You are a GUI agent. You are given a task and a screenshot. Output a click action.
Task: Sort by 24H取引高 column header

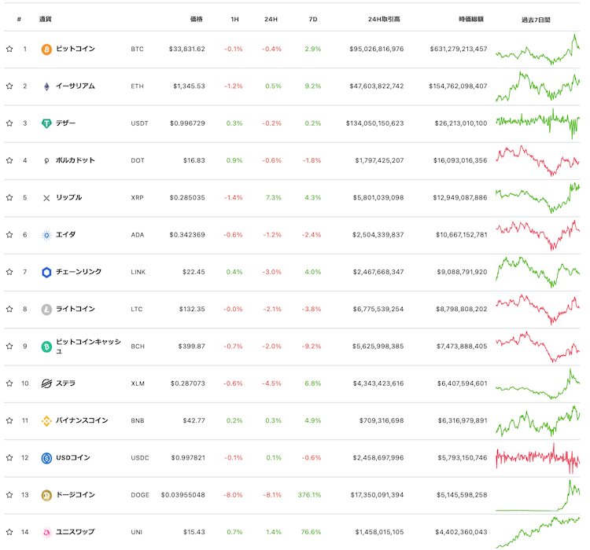(384, 18)
